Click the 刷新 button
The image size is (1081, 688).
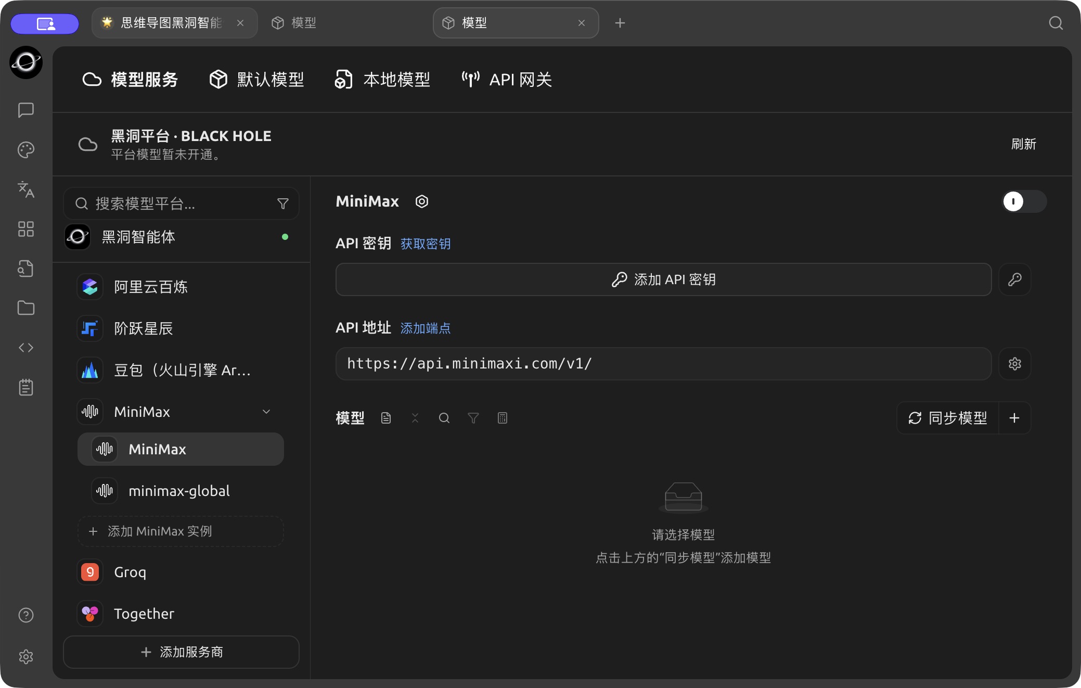(1023, 144)
